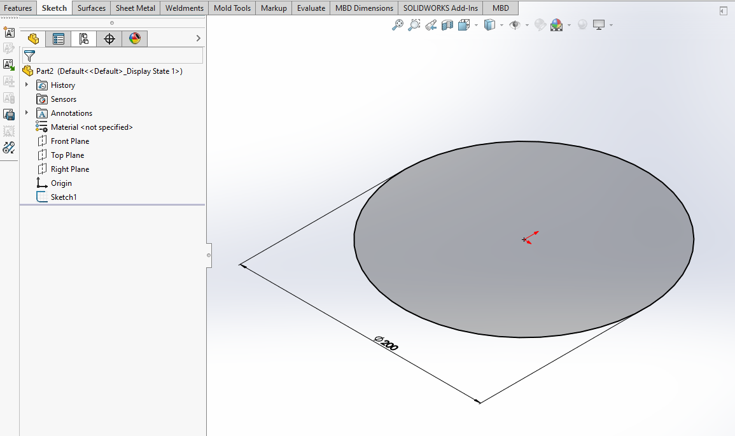735x436 pixels.
Task: Expand the History folder
Action: tap(27, 85)
